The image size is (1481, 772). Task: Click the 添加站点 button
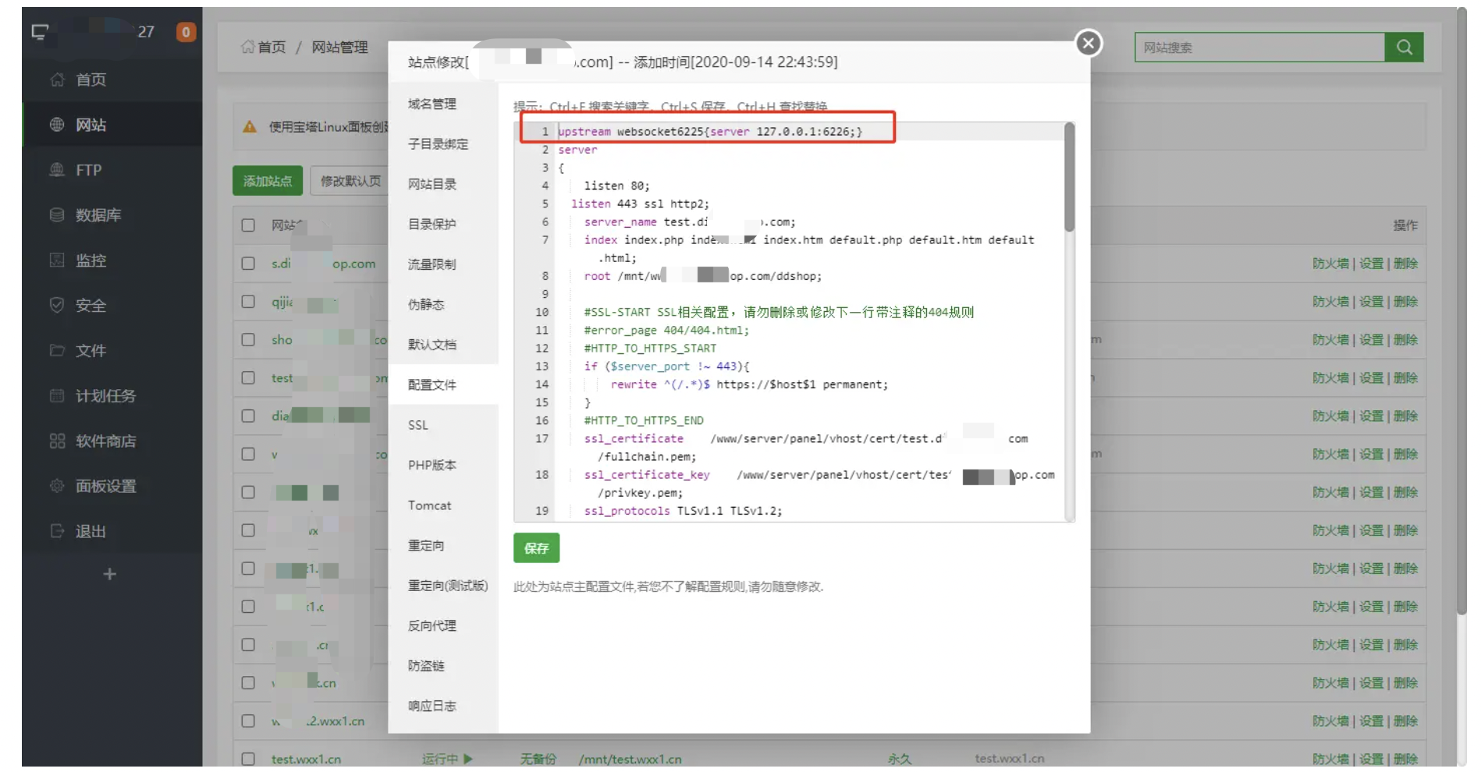268,181
